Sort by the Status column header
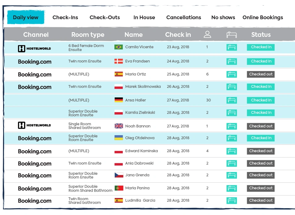This screenshot has width=295, height=215. coord(261,35)
